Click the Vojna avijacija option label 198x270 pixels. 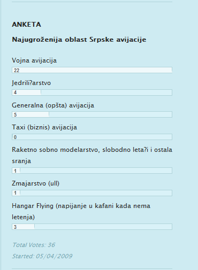(34, 60)
